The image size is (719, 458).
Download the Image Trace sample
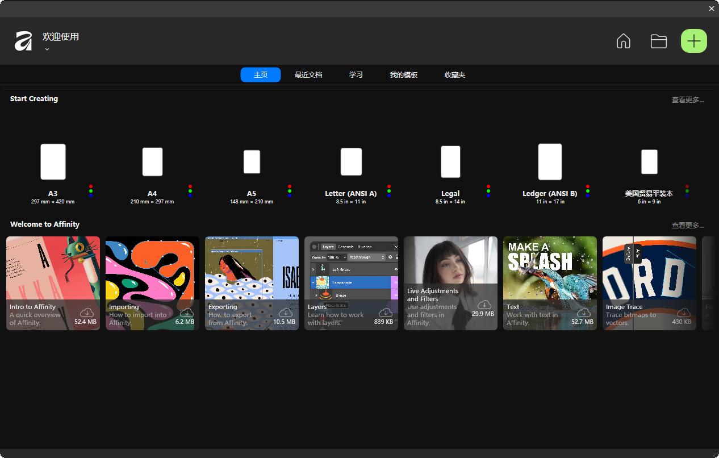pos(683,312)
